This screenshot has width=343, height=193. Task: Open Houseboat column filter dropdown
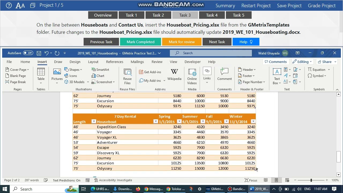point(155,121)
